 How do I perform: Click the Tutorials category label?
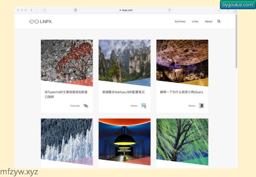coord(75,106)
